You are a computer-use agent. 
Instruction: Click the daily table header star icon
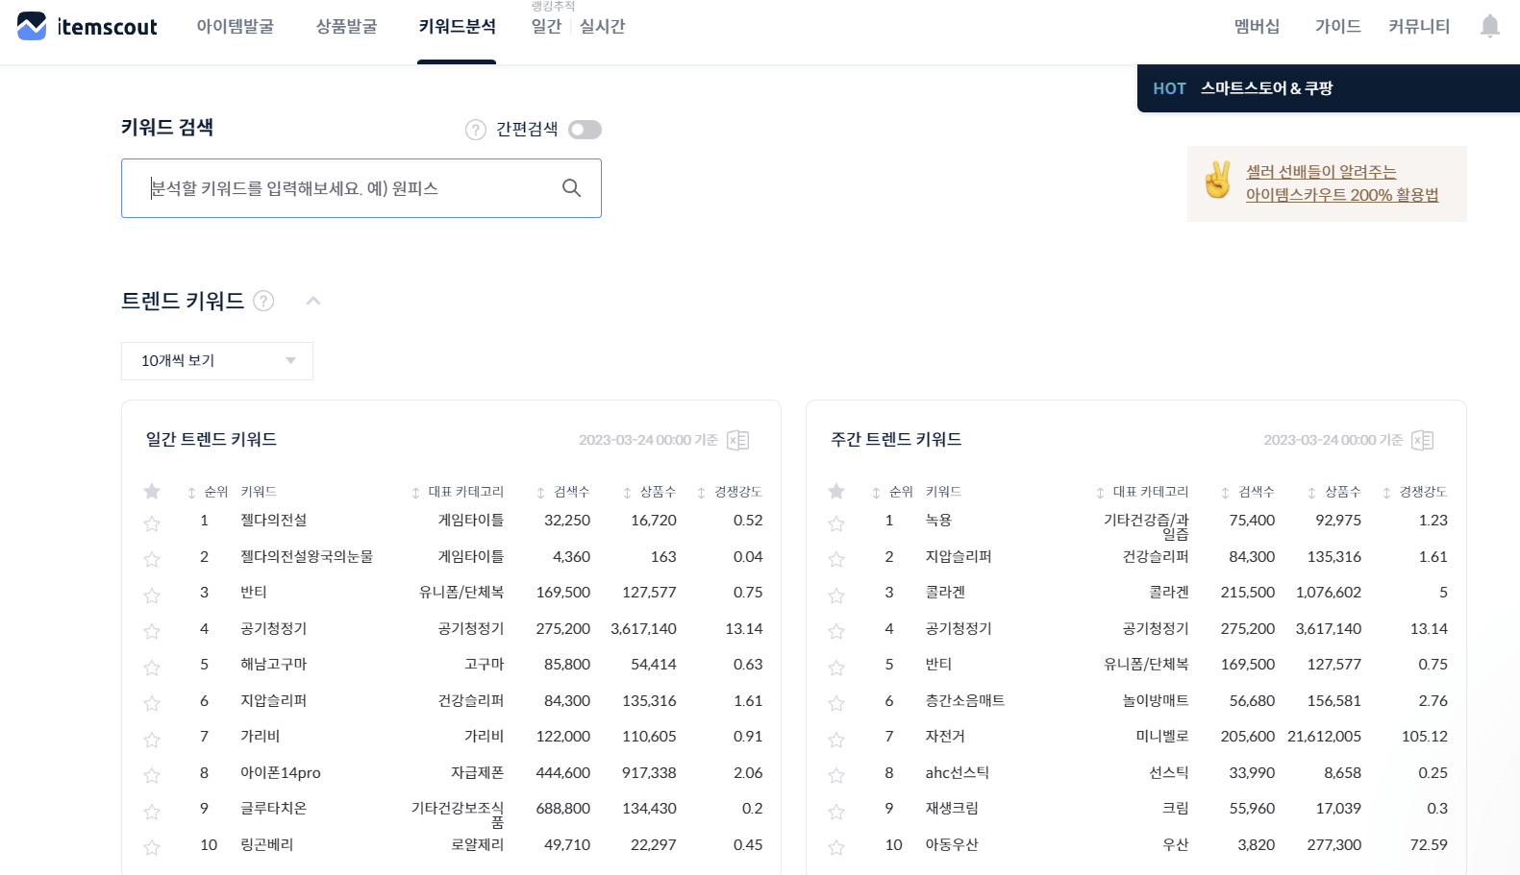(x=152, y=492)
